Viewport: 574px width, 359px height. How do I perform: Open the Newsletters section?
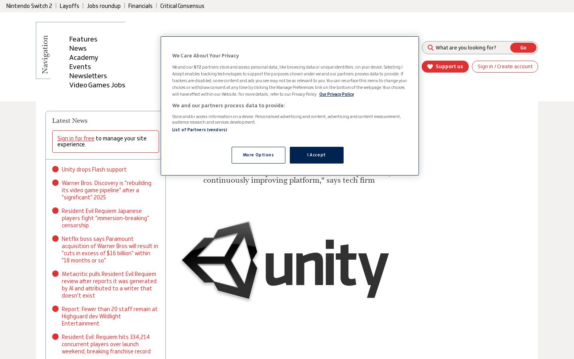click(88, 76)
